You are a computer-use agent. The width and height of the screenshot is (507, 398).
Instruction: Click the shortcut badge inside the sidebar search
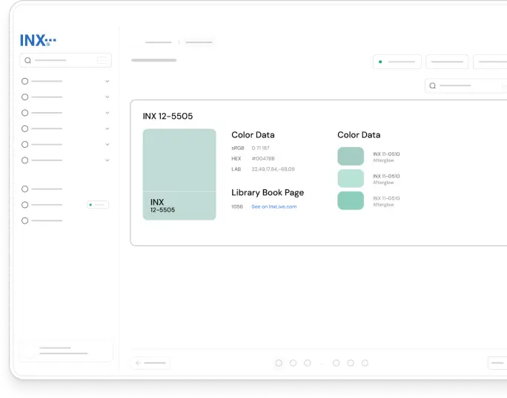click(x=103, y=61)
